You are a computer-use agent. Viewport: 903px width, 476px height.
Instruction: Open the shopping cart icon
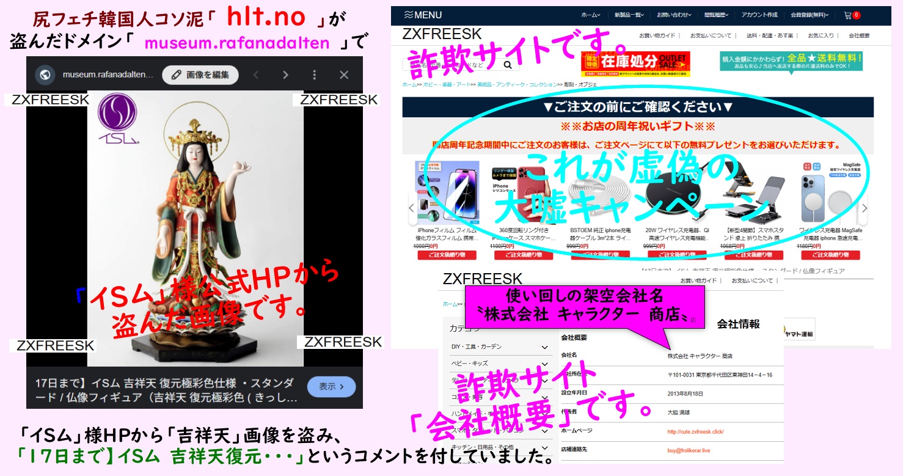click(x=848, y=15)
